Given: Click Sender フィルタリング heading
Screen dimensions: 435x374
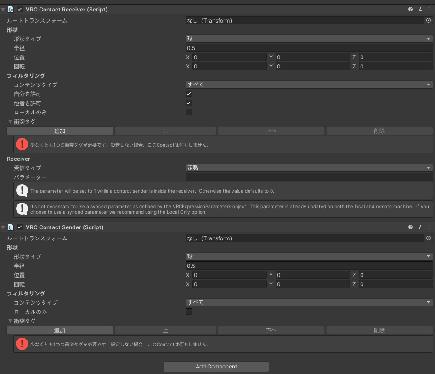Looking at the screenshot, I should click(26, 293).
